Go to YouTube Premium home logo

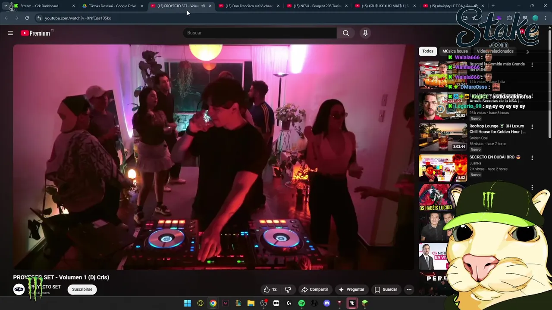point(35,33)
